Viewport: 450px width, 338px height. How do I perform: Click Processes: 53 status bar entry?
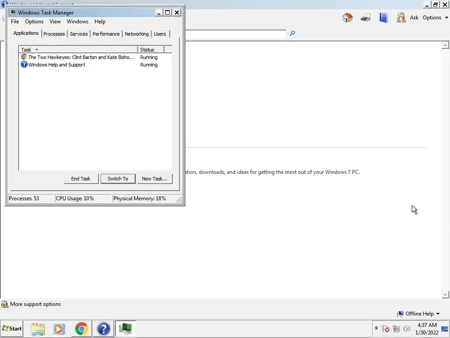tap(30, 198)
